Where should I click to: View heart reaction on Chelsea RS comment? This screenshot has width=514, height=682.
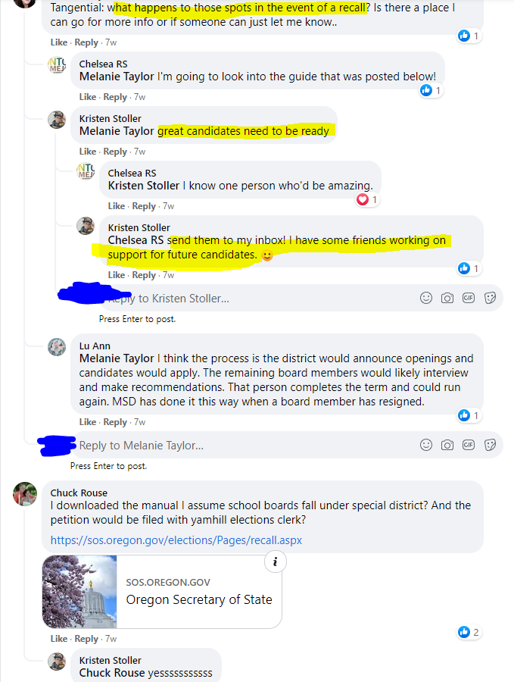pyautogui.click(x=366, y=199)
